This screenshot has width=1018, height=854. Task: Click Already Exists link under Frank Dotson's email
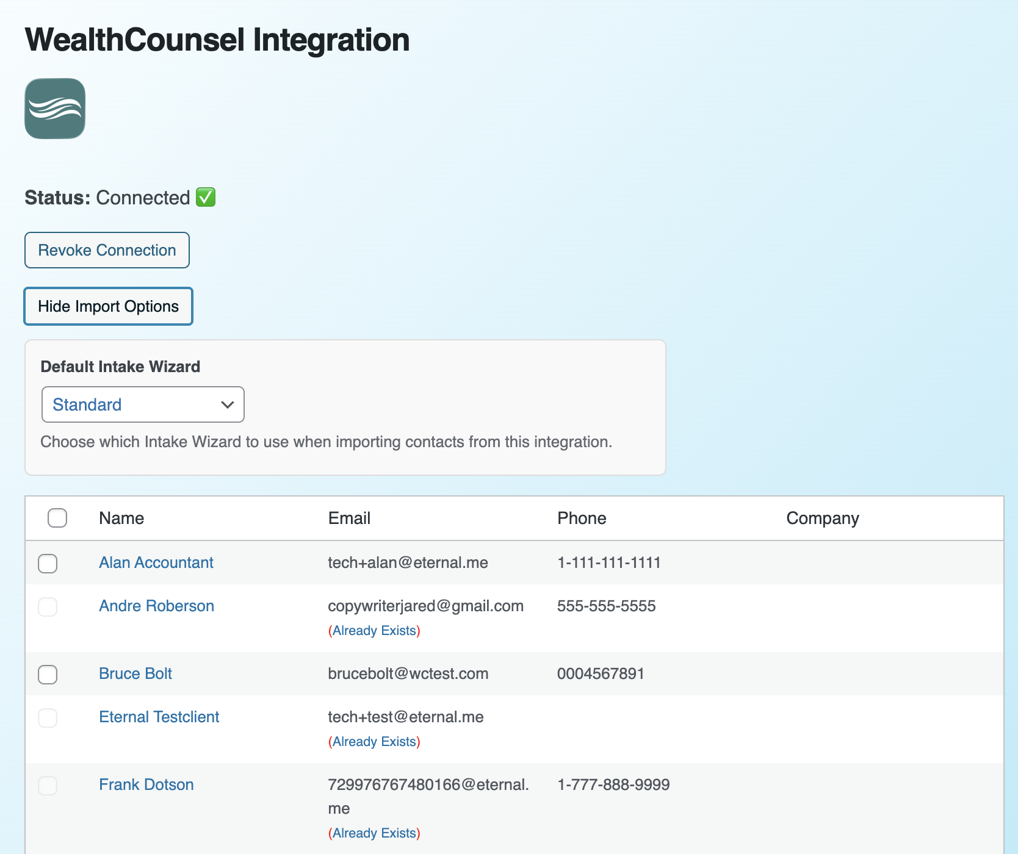coord(374,833)
